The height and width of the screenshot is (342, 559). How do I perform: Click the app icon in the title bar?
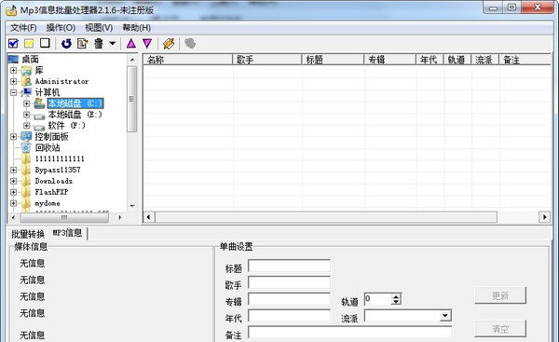point(11,10)
